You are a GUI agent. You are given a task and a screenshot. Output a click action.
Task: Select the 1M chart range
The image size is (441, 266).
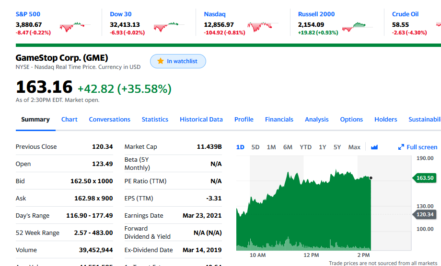click(x=271, y=147)
